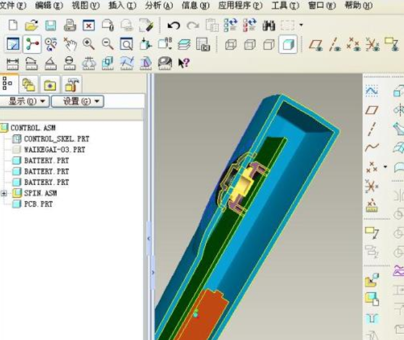Expand the SPIN.ASM tree node
Image resolution: width=404 pixels, height=340 pixels.
tap(4, 193)
